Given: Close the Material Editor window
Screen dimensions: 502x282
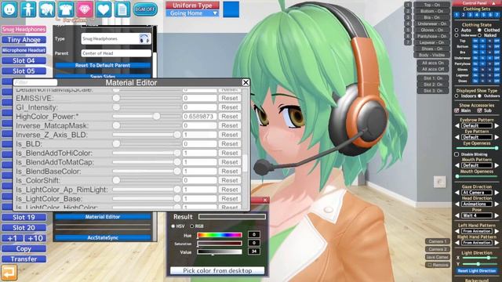Looking at the screenshot, I should pyautogui.click(x=246, y=82).
